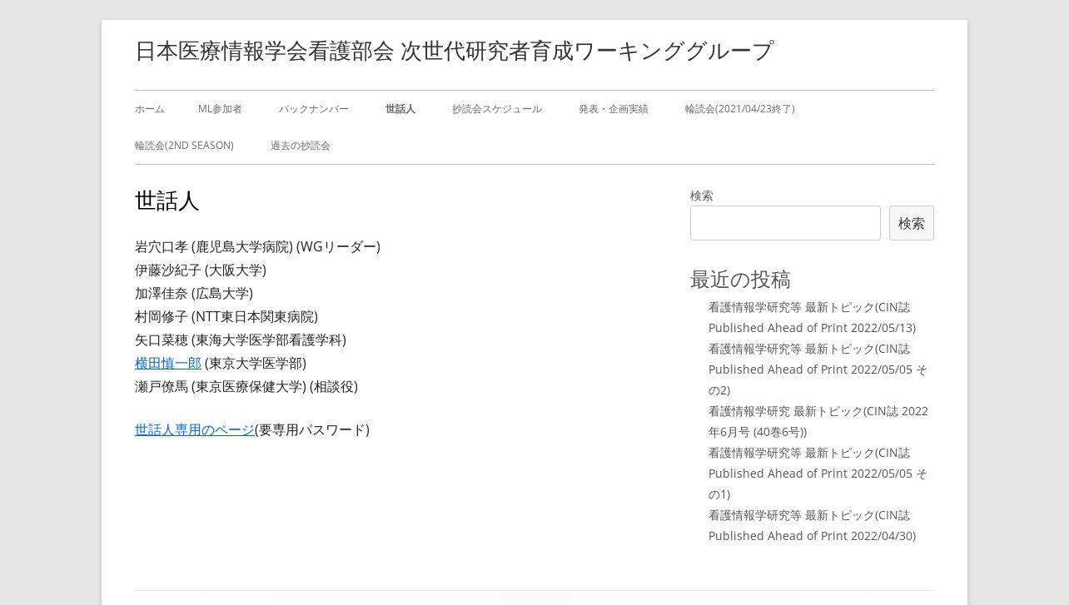Screen dimensions: 1069x605
Task: Open 抄読会スケジュール in the menu
Action: tap(497, 109)
